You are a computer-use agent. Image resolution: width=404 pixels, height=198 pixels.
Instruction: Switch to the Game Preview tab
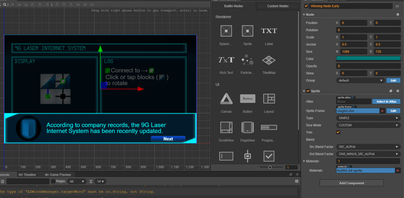click(58, 175)
